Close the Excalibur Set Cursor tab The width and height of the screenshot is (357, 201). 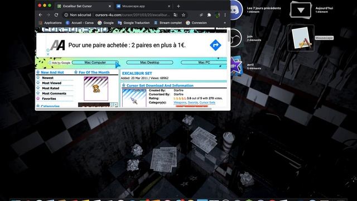[110, 6]
